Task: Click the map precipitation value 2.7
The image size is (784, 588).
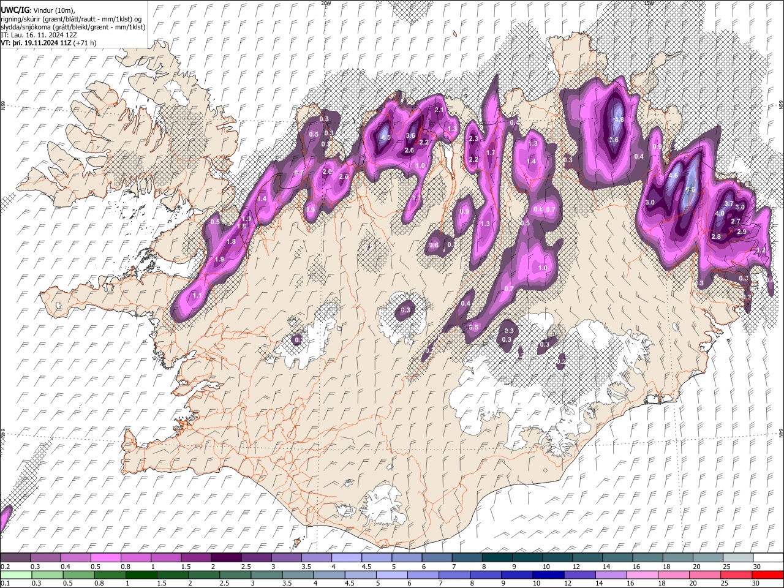Action: coord(736,222)
